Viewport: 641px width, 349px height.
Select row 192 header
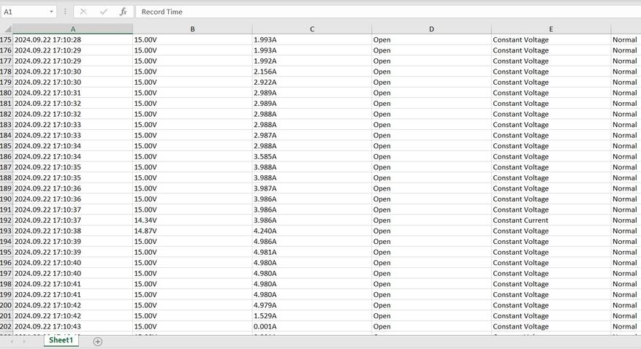coord(6,220)
